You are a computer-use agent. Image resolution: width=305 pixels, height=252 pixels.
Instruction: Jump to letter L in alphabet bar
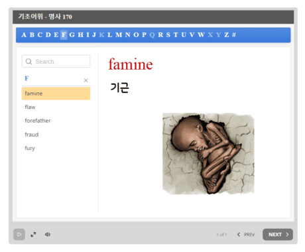pos(110,35)
